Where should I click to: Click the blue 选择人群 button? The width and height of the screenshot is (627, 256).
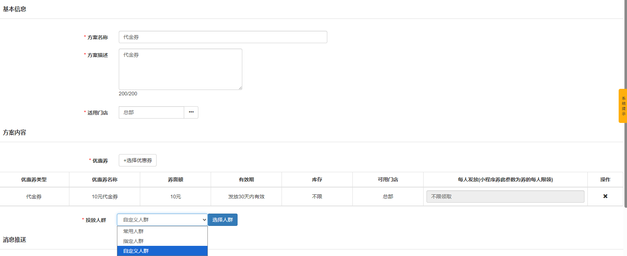(222, 220)
